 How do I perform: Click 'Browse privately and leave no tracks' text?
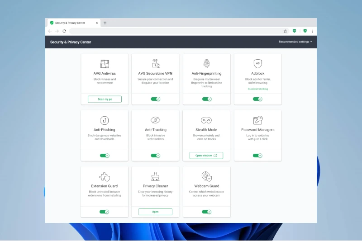pyautogui.click(x=206, y=137)
